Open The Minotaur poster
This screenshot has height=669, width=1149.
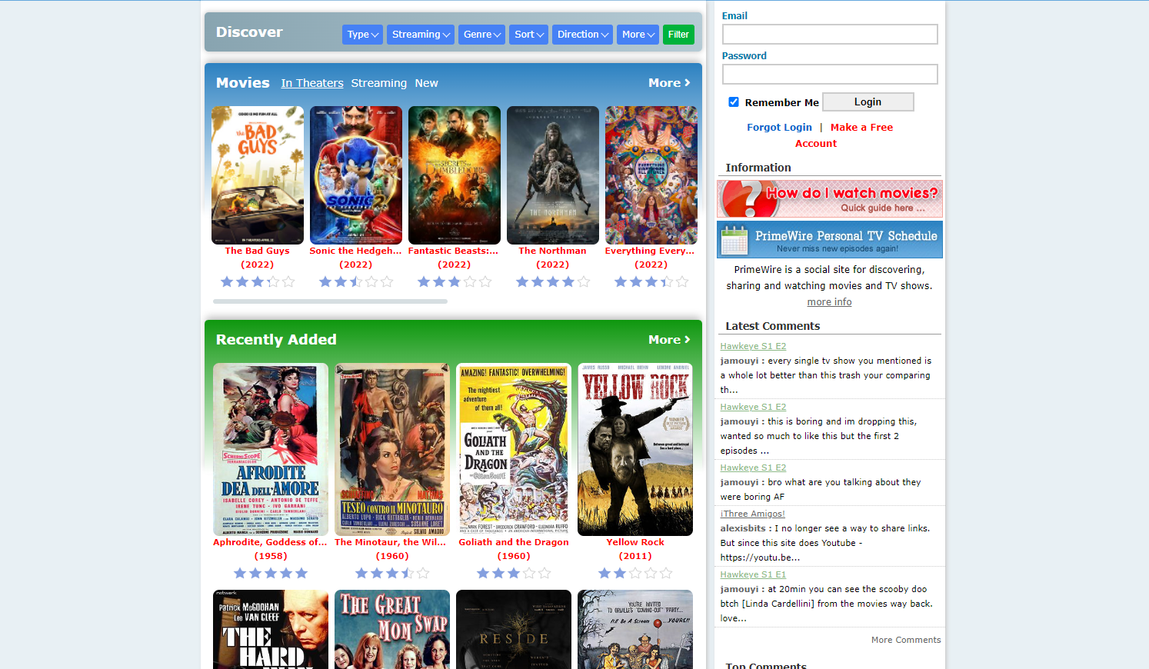pos(392,450)
